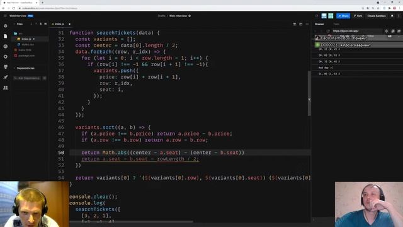Screen dimensions: 403x227
Task: Open the CodeSandbox hamburger menu
Action: pos(5,16)
